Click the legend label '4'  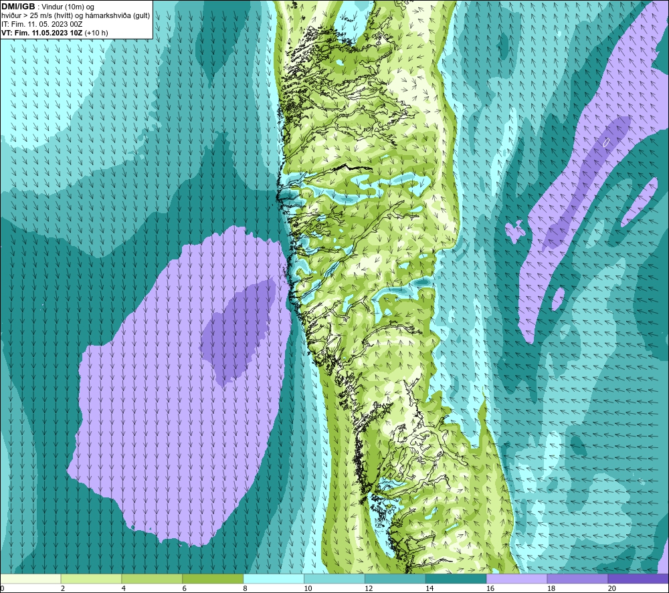coord(124,589)
